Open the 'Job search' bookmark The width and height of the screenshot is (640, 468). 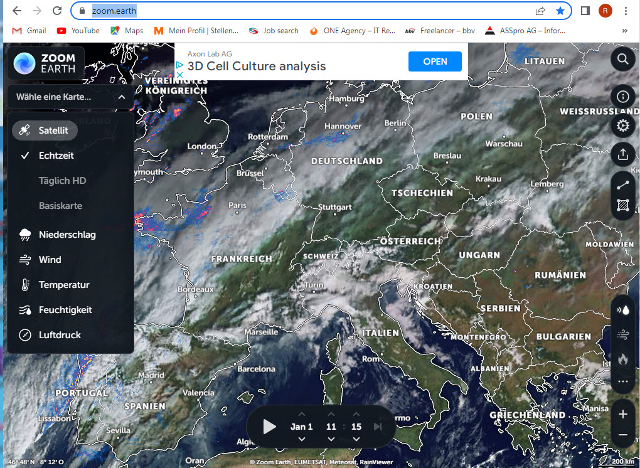[274, 31]
